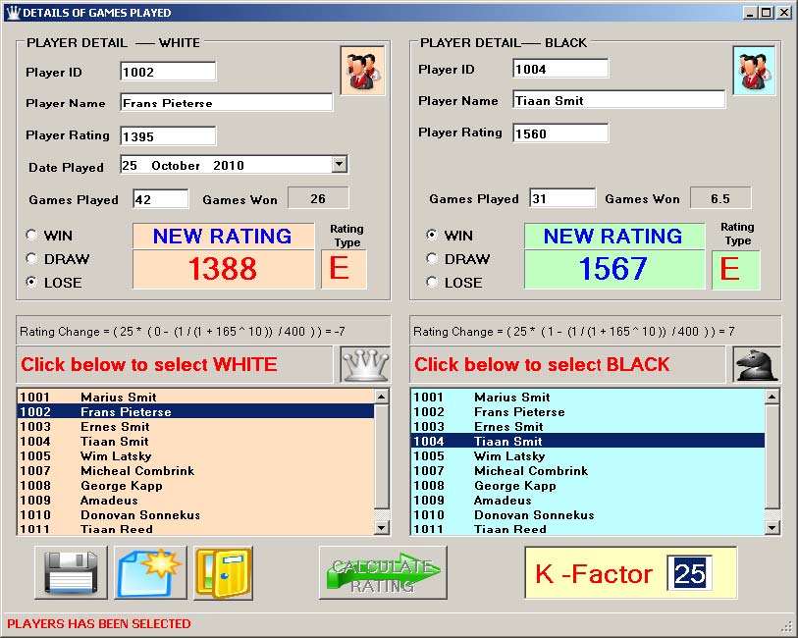798x638 pixels.
Task: Click the BLACK Player ID field
Action: click(x=560, y=69)
